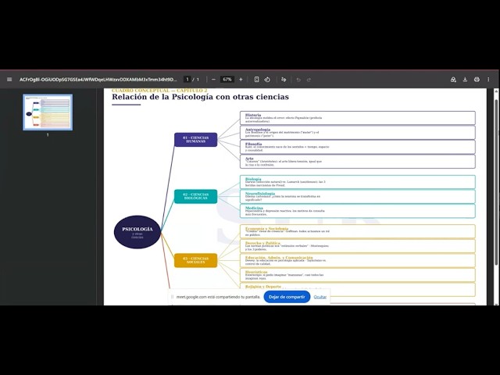This screenshot has width=500, height=375.
Task: Click the Arte heading box
Action: pos(358,162)
